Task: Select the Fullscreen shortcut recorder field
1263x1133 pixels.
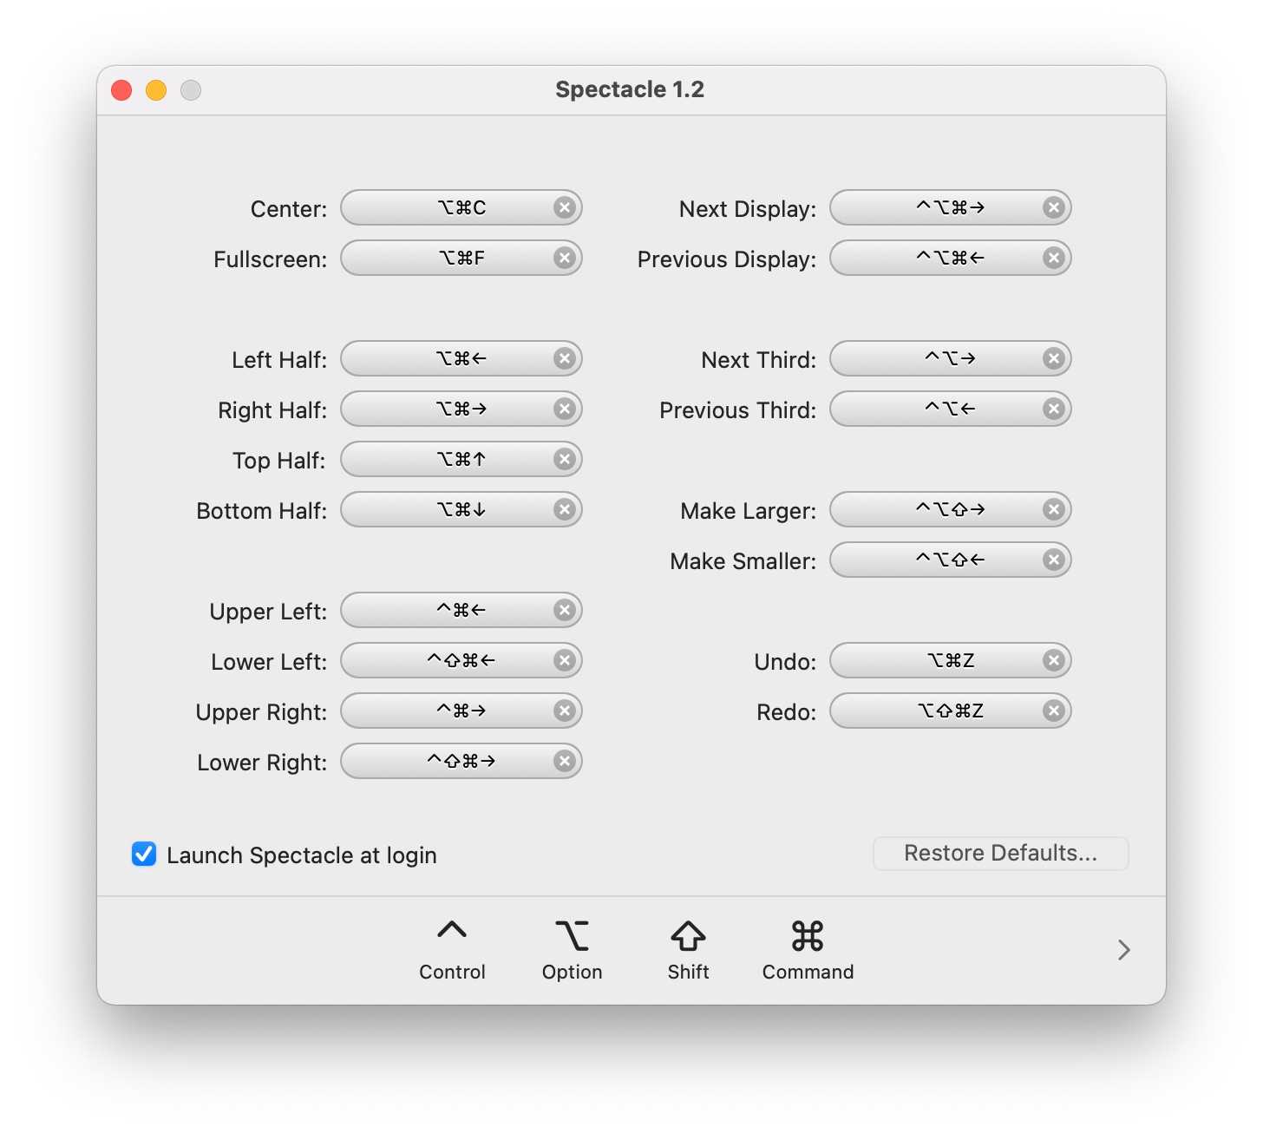Action: (x=461, y=258)
